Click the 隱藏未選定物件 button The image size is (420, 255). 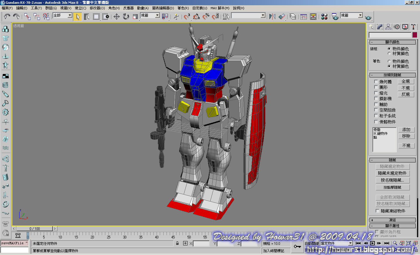(392, 173)
